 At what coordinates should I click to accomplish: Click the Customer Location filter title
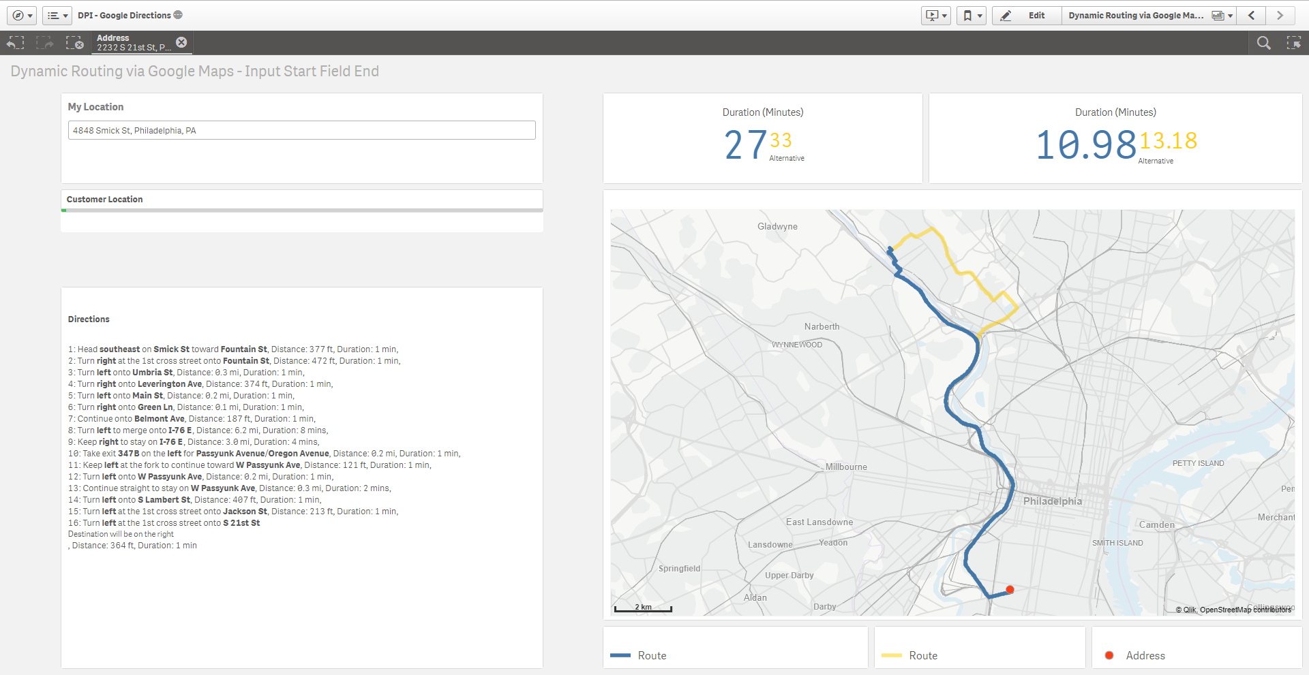(104, 200)
